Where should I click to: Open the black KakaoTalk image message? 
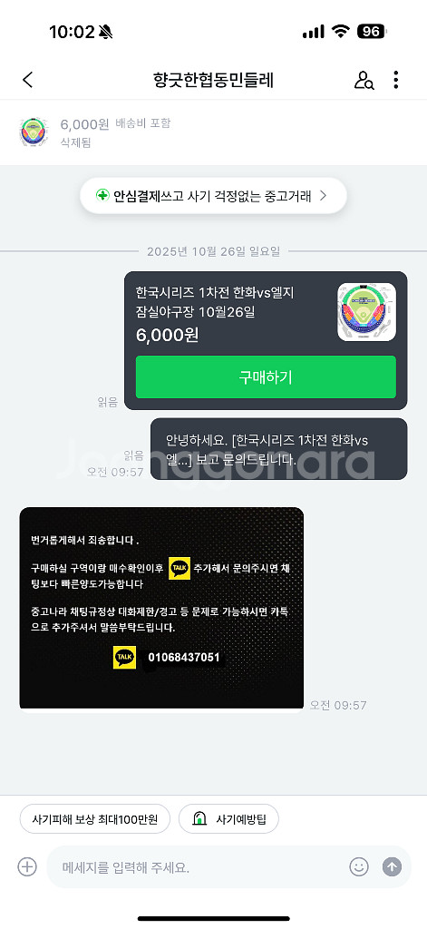click(161, 608)
